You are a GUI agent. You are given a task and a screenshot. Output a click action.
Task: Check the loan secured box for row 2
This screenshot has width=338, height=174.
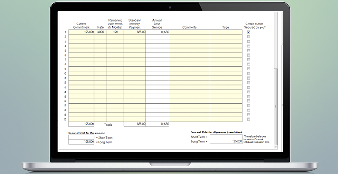[249, 37]
